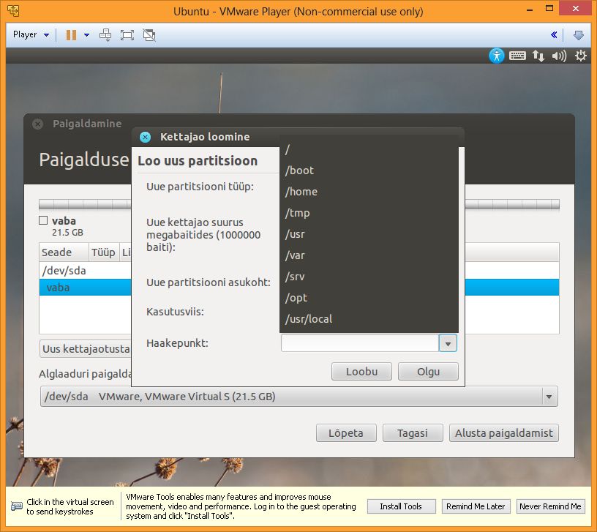This screenshot has height=532, width=597.
Task: Expand the power options arrow beside pause
Action: [x=87, y=35]
